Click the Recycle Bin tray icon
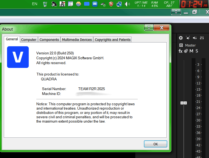This screenshot has height=158, width=209. 45,4
